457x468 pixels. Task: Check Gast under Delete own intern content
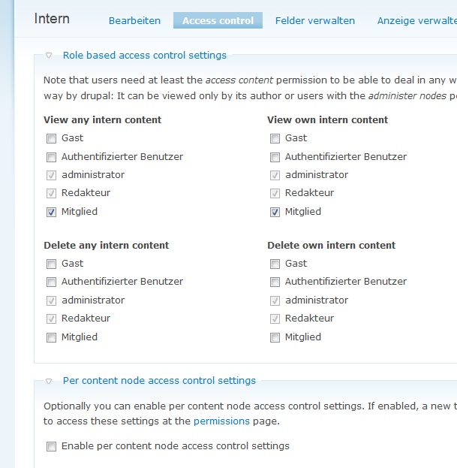[275, 264]
